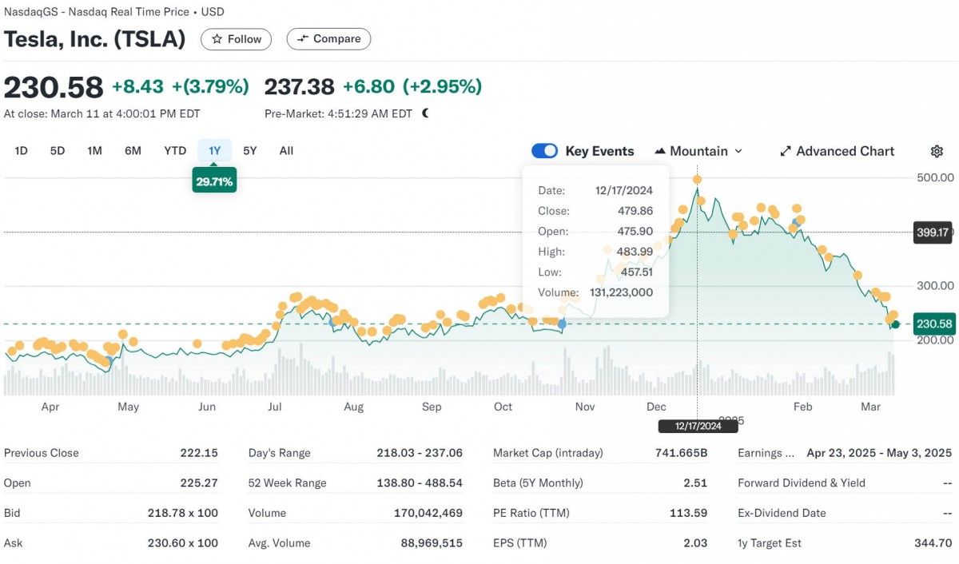Toggle the Key Events switch
959x564 pixels.
544,151
